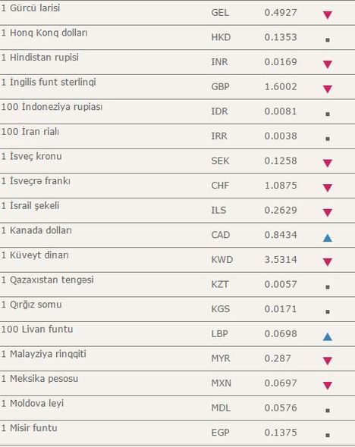Click the unchanged square marker for HKD
355x447 pixels.
[x=328, y=40]
